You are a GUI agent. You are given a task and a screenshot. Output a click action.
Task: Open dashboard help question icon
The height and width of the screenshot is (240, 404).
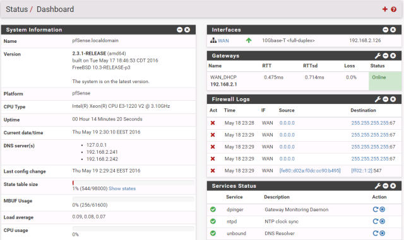(x=393, y=9)
